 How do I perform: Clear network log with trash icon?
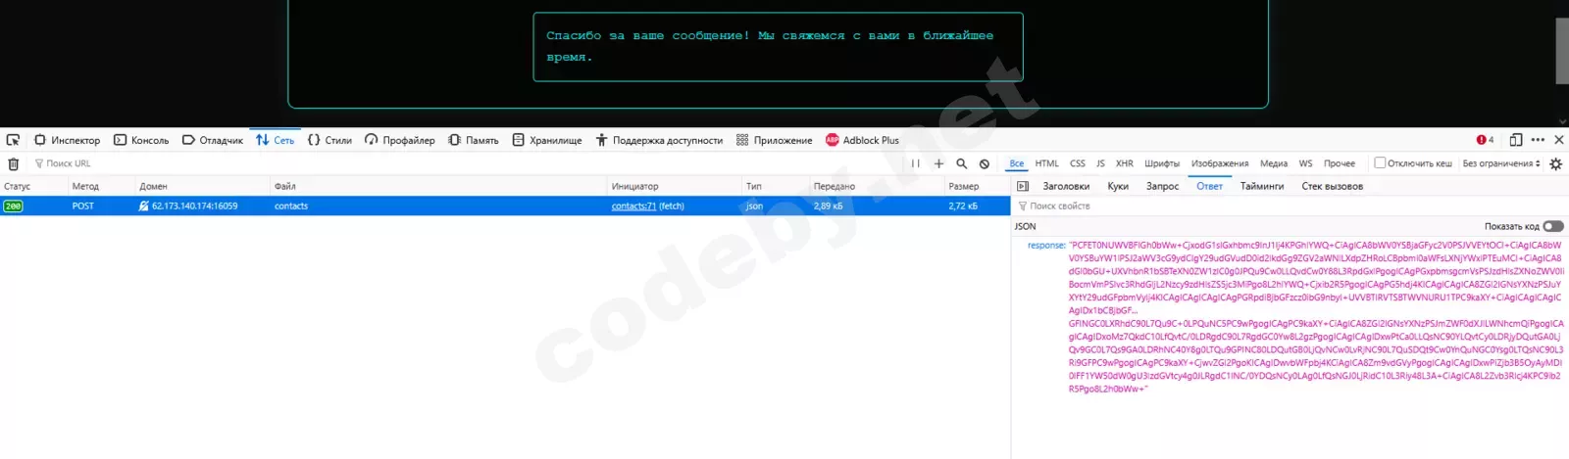coord(14,163)
